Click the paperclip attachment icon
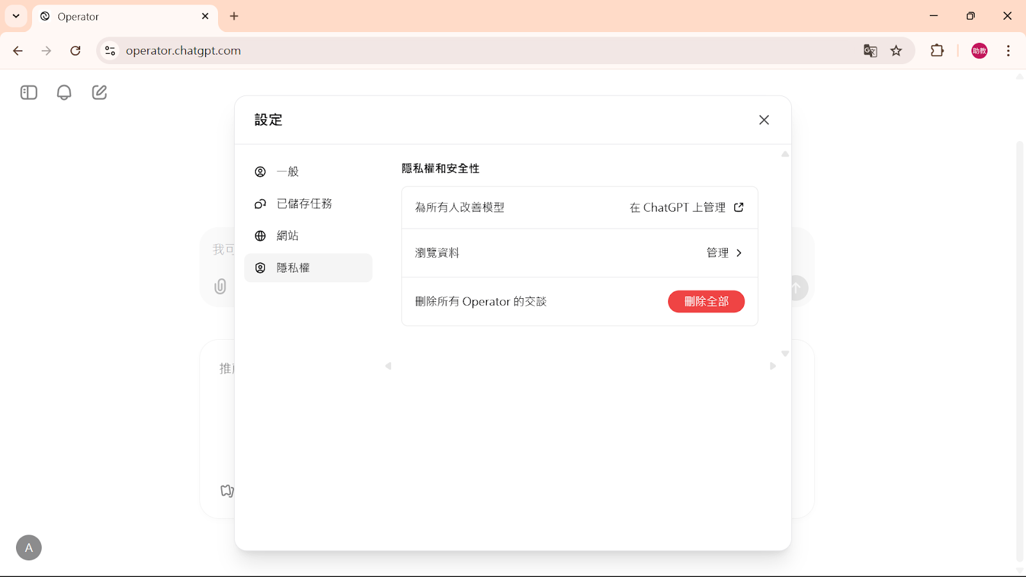 click(x=220, y=286)
